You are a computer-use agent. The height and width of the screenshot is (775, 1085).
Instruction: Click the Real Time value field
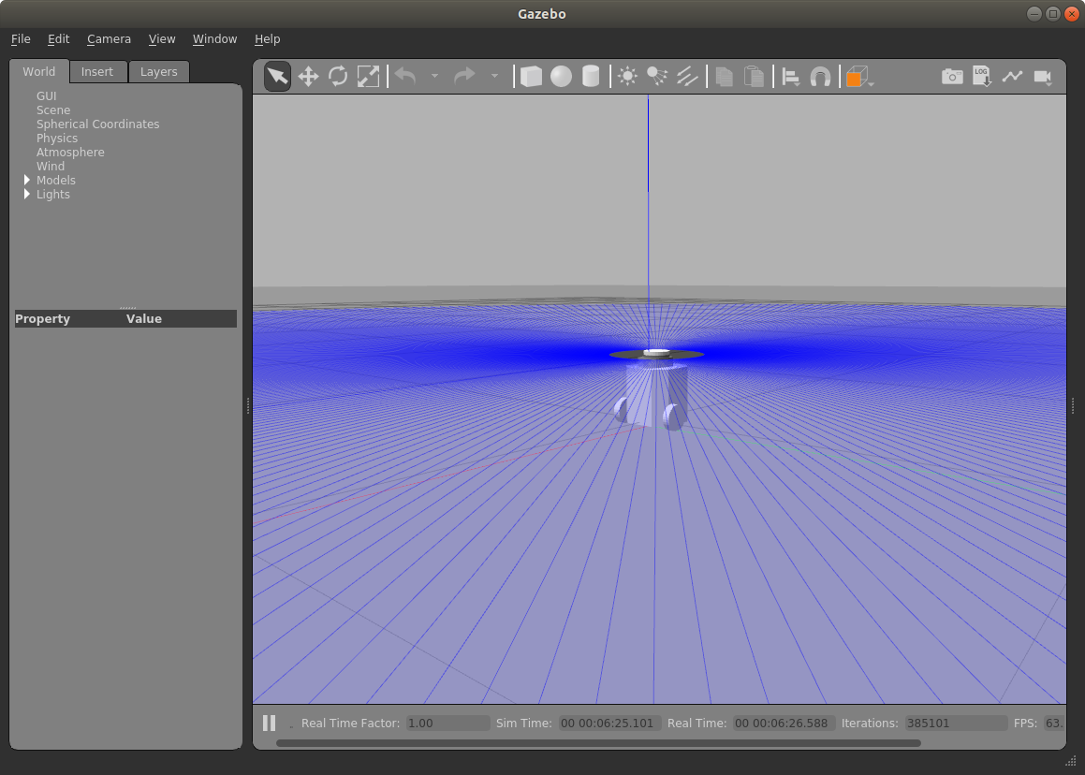point(784,724)
